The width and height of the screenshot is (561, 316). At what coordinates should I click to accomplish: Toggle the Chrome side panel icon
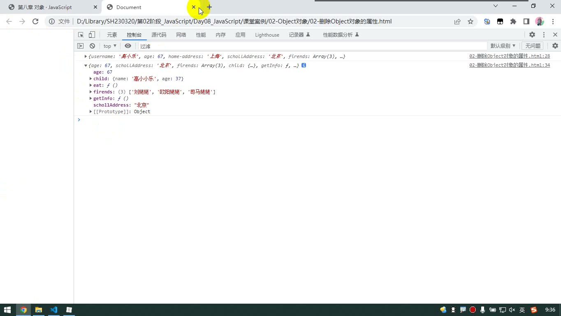pos(526,21)
